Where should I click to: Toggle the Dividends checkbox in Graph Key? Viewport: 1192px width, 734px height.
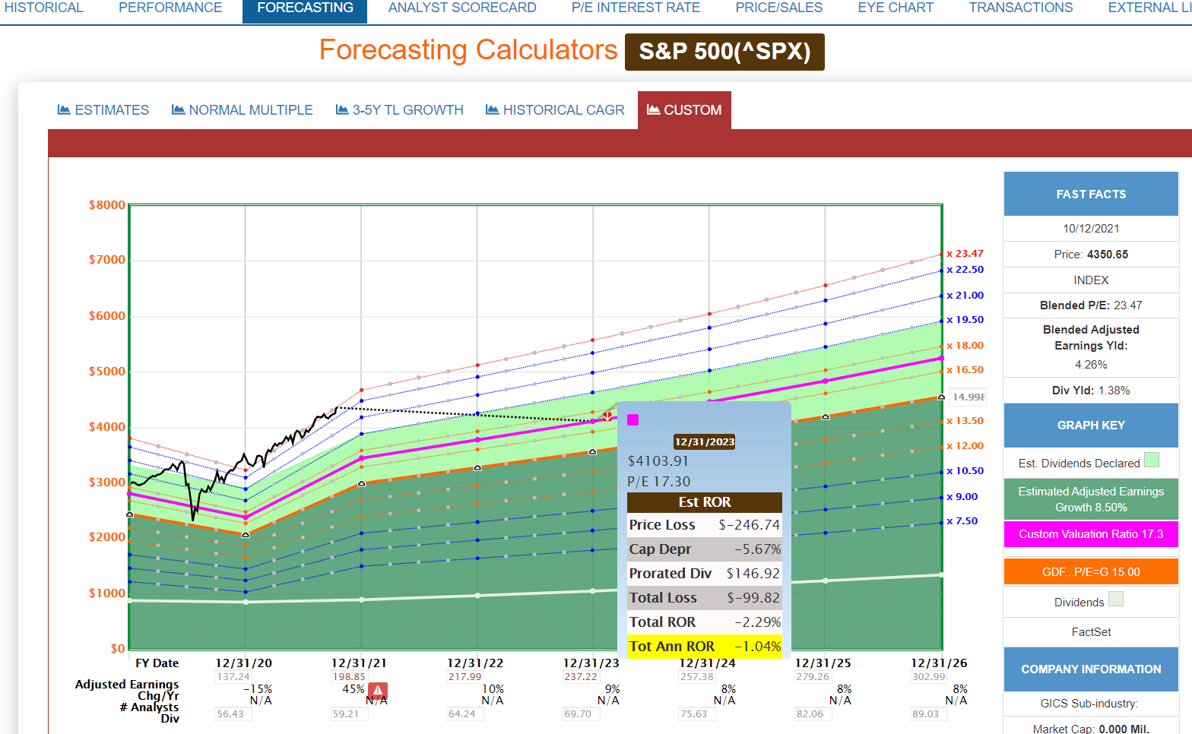pyautogui.click(x=1116, y=599)
